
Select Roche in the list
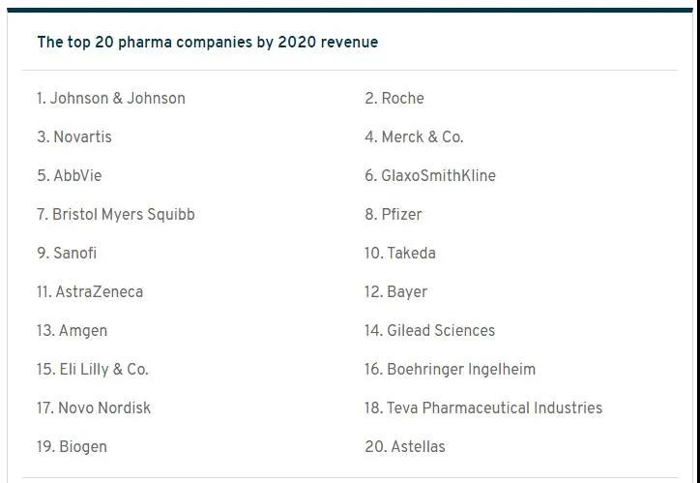tap(394, 99)
